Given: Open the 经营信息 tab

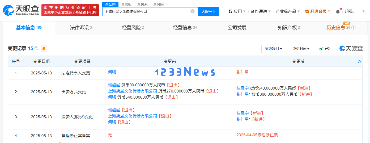Looking at the screenshot, I should click(185, 28).
